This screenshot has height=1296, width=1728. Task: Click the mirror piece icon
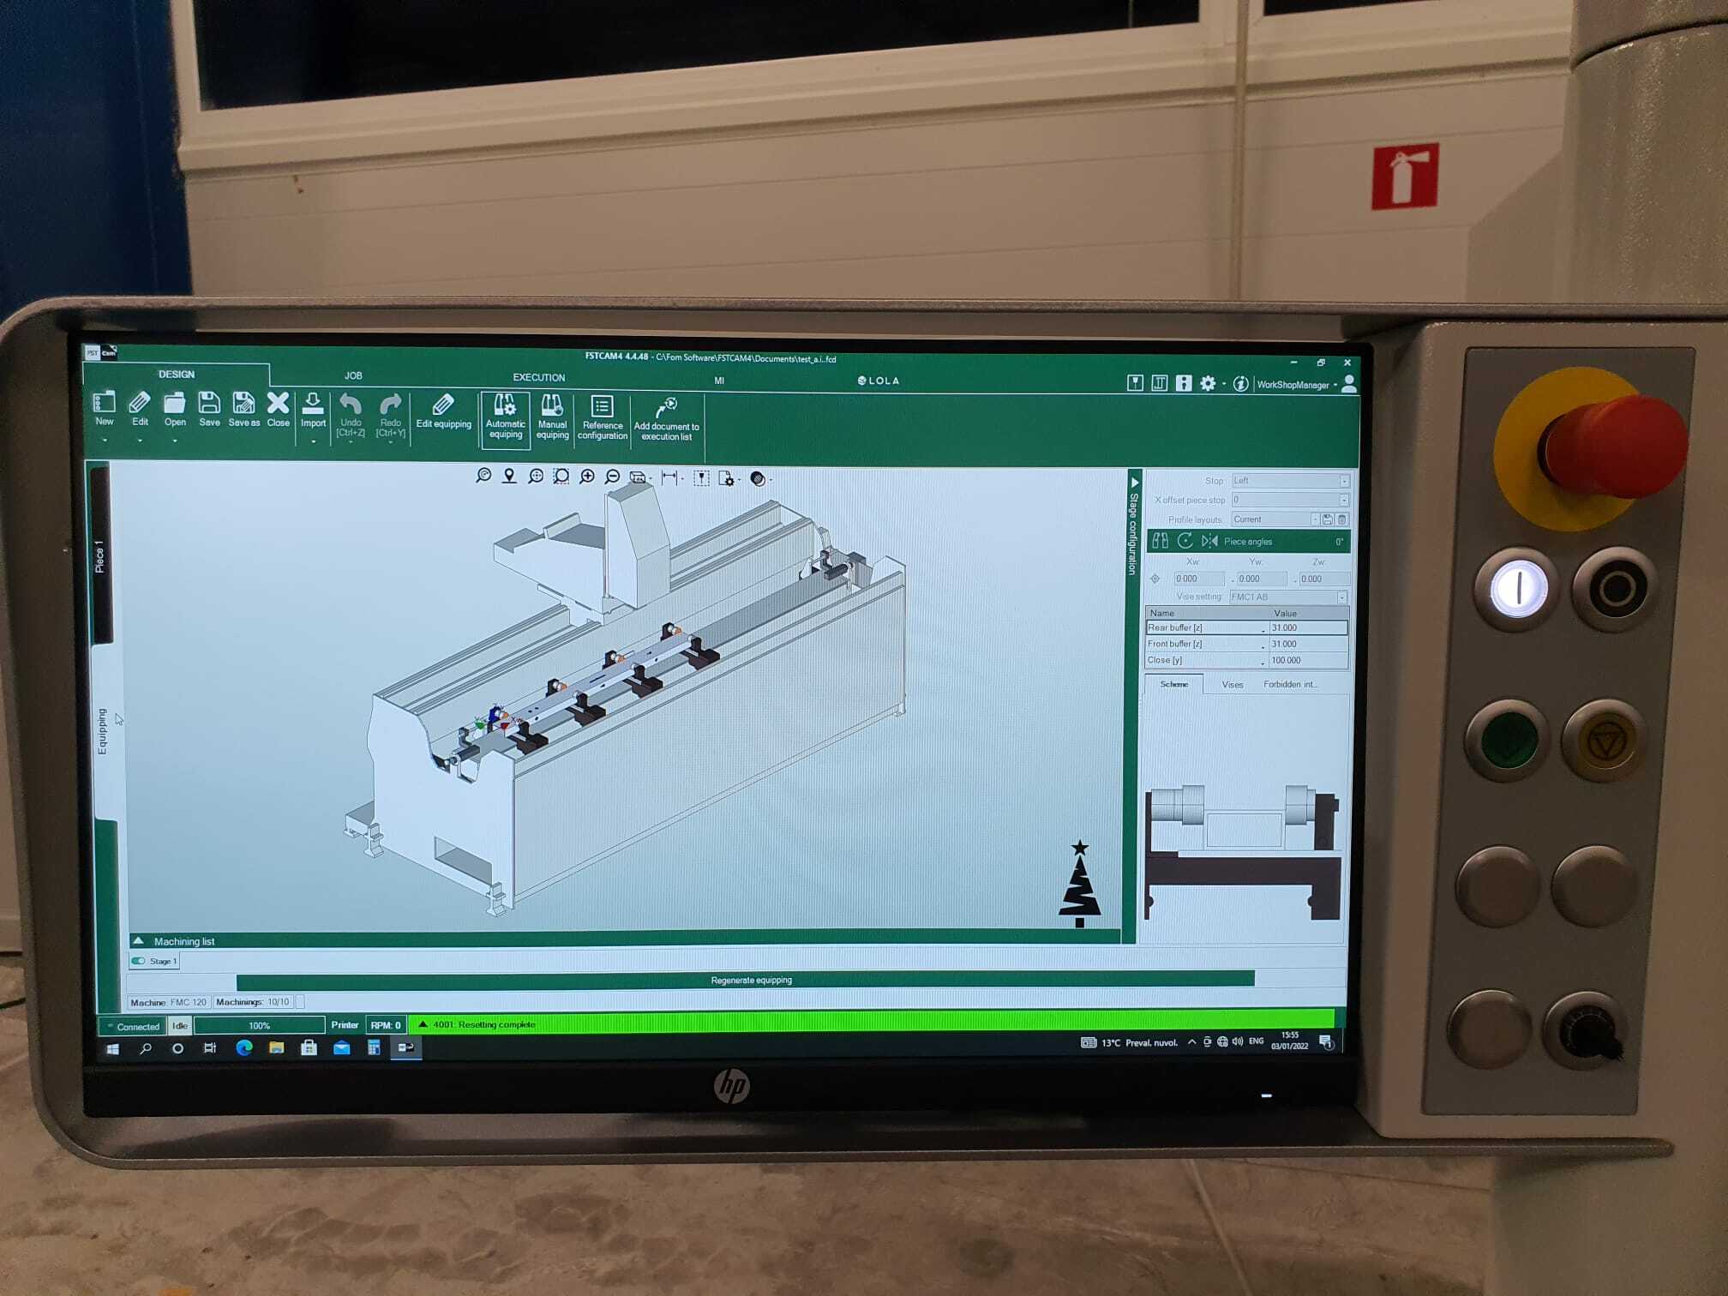(1209, 541)
